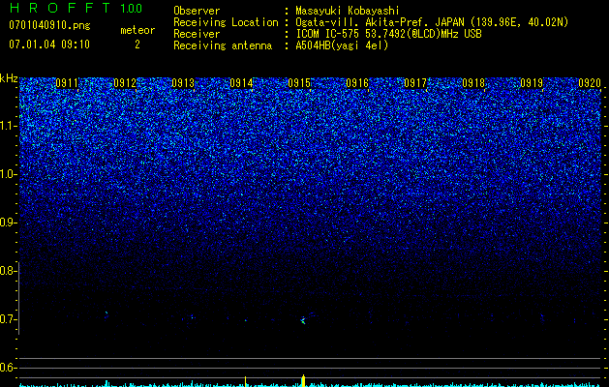The image size is (609, 387).
Task: Click the 0915 time marker
Action: point(299,83)
